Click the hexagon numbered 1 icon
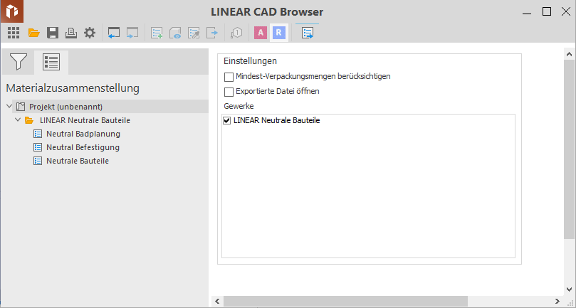 pyautogui.click(x=236, y=33)
